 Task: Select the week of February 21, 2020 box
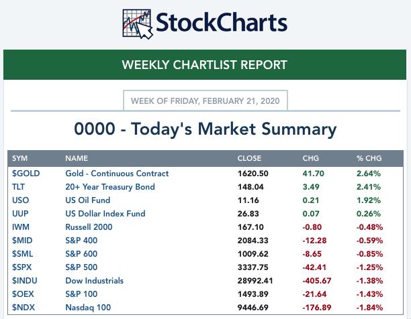[206, 101]
